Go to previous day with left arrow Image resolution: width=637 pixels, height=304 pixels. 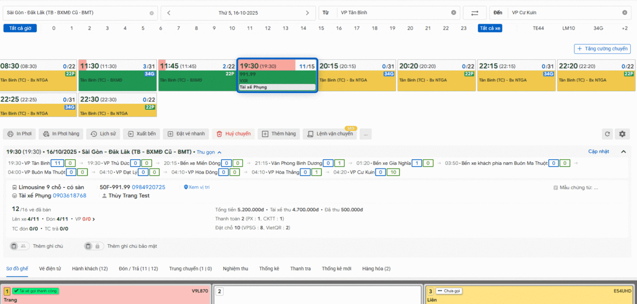click(x=169, y=13)
